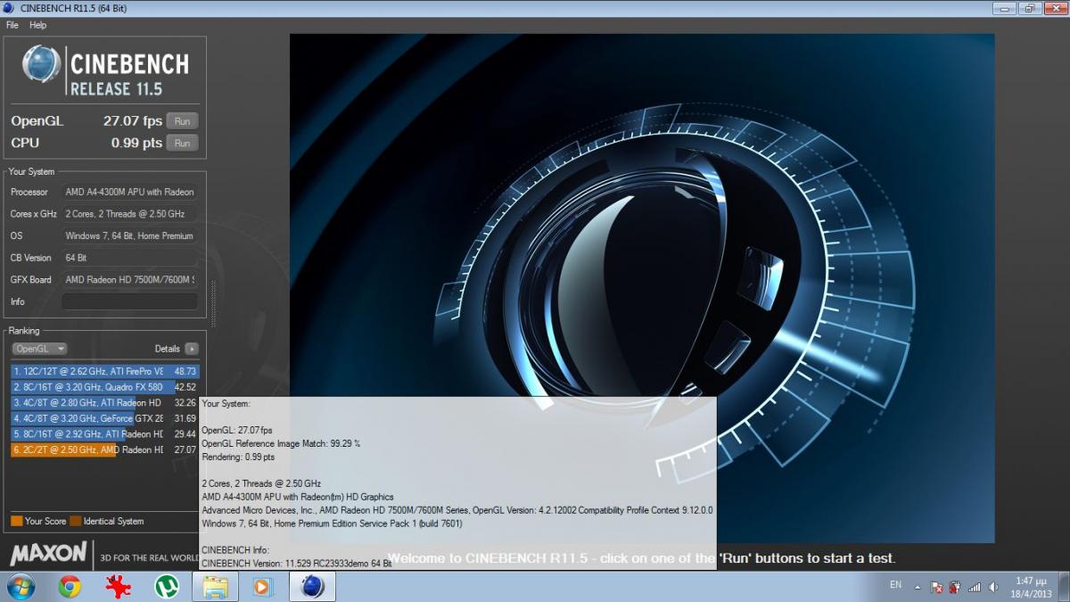Click the CPU 0.99 pts score
This screenshot has height=602, width=1070.
(136, 143)
